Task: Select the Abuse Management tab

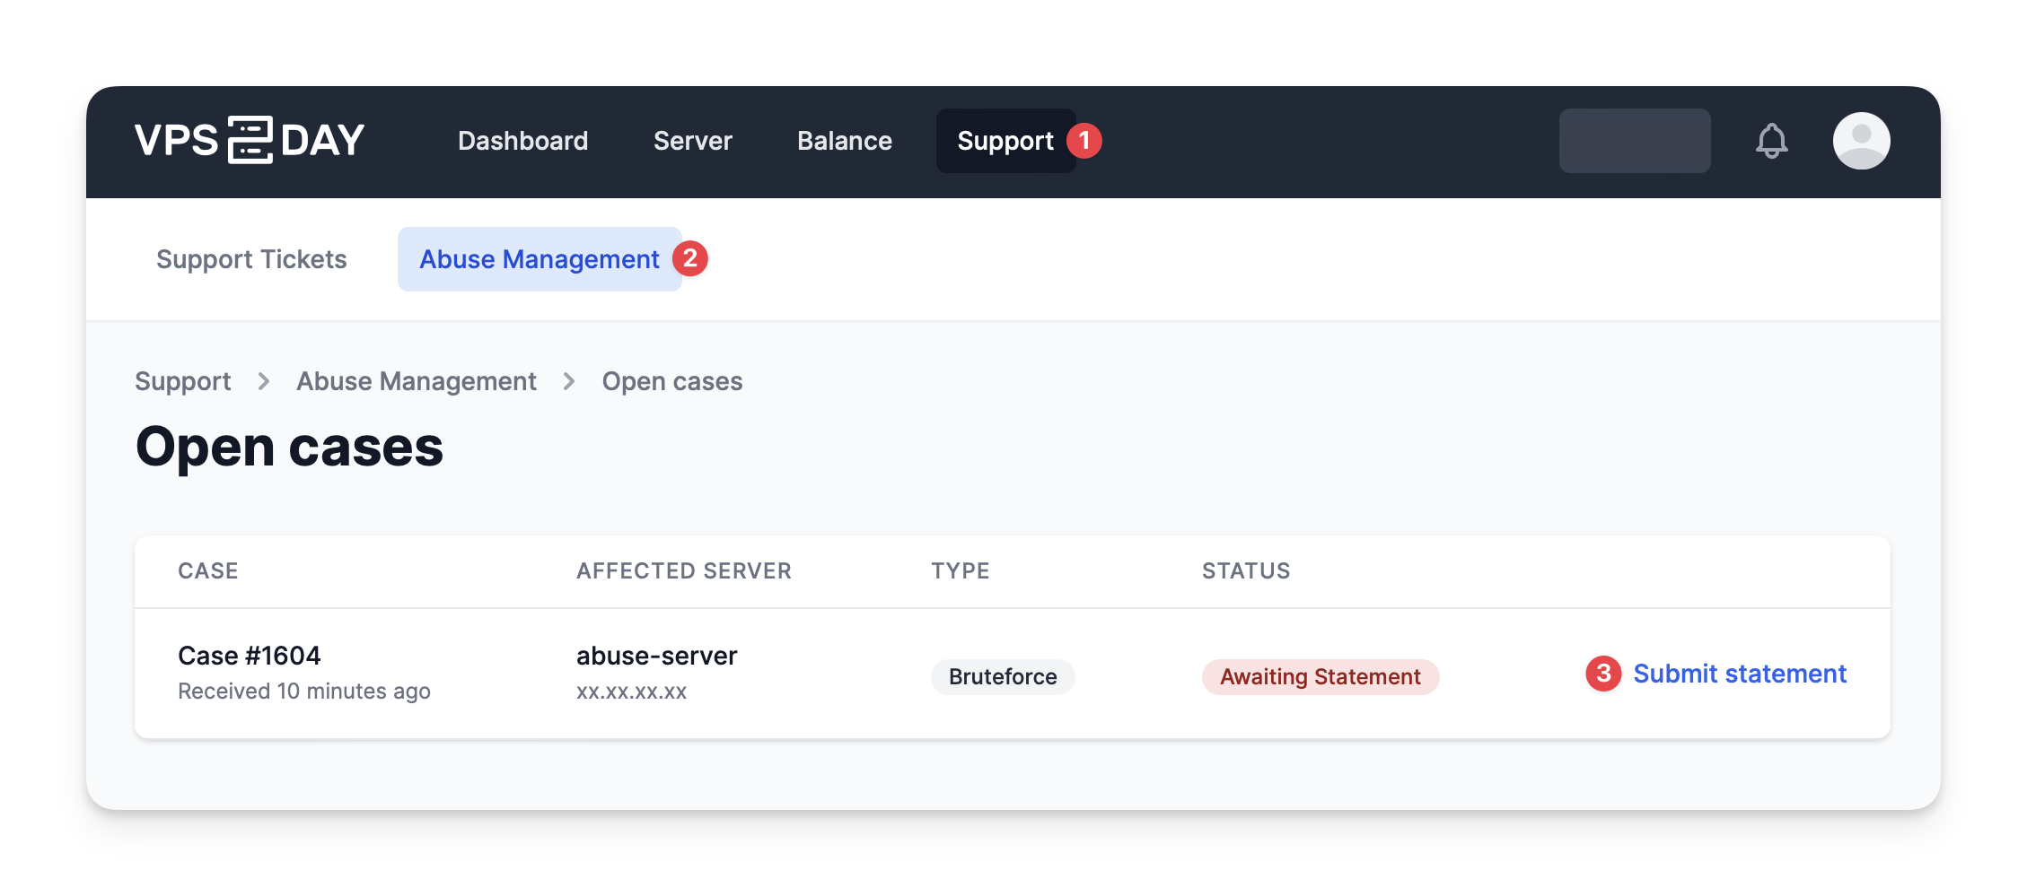Action: pos(539,259)
